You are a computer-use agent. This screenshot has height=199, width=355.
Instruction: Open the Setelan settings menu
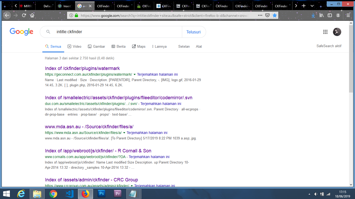[184, 47]
